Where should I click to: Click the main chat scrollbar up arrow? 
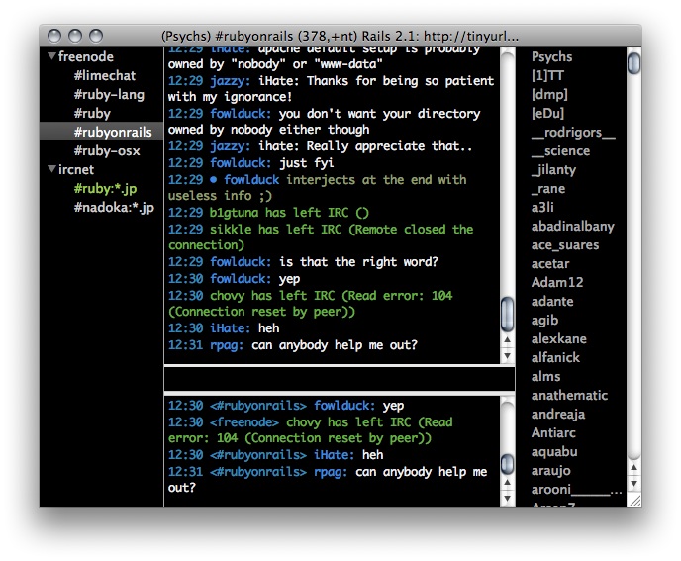[x=507, y=339]
